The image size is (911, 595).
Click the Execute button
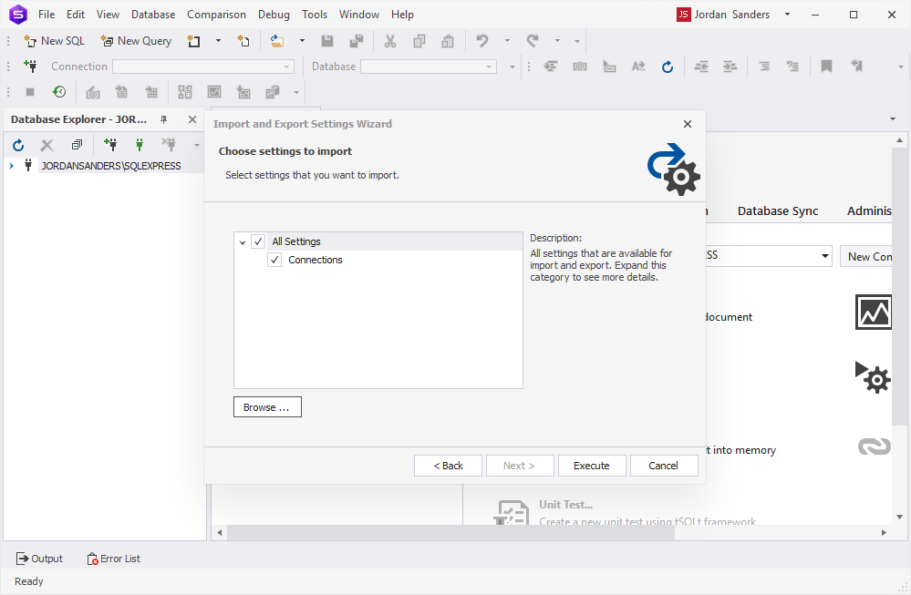tap(592, 466)
